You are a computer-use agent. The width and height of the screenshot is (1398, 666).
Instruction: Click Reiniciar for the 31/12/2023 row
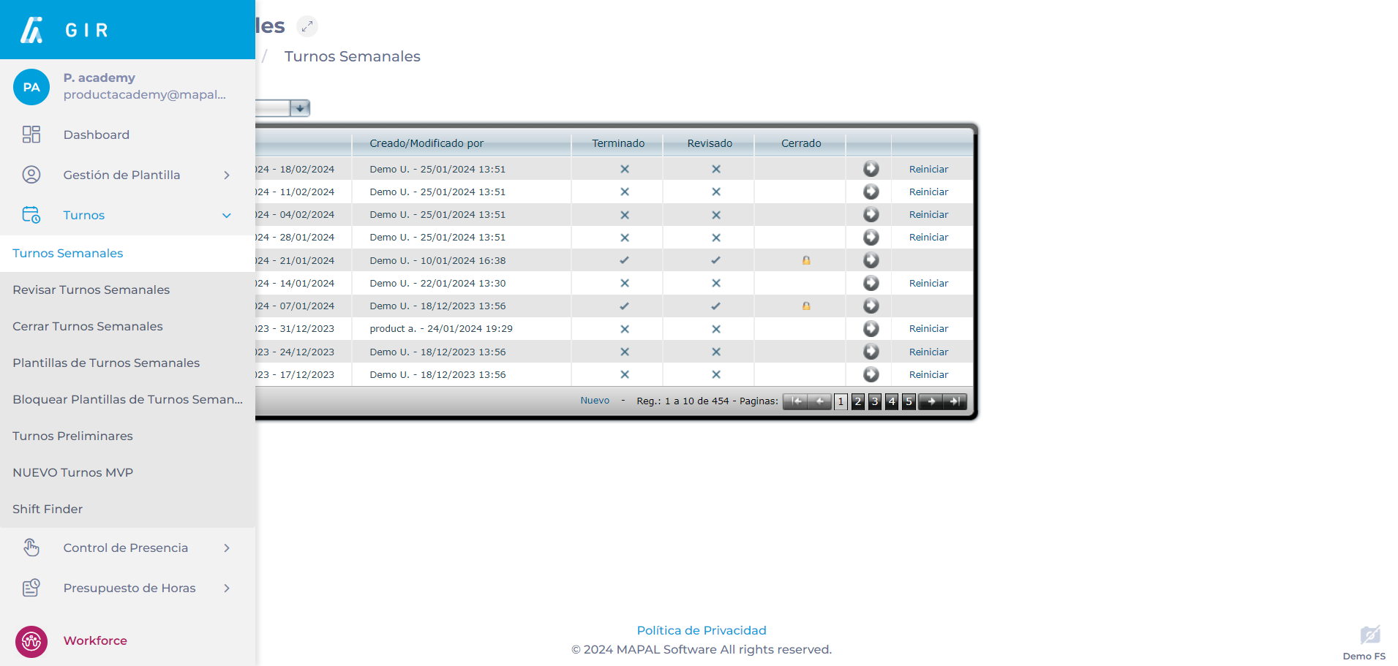(928, 329)
